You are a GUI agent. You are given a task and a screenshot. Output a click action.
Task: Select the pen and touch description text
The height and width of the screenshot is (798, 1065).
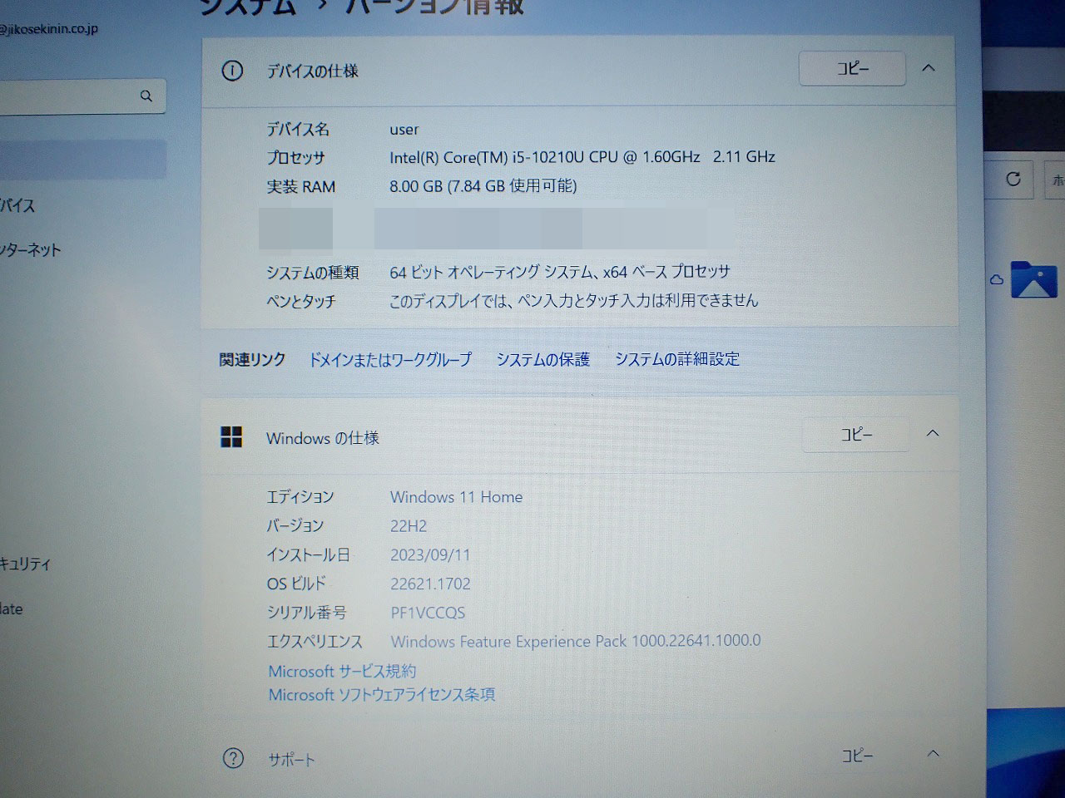[x=574, y=301]
